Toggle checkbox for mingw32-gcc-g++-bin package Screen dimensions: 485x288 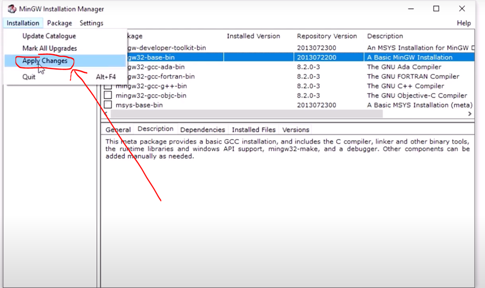tap(108, 86)
